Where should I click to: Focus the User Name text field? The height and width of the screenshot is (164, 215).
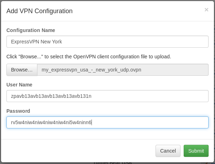[x=107, y=96]
